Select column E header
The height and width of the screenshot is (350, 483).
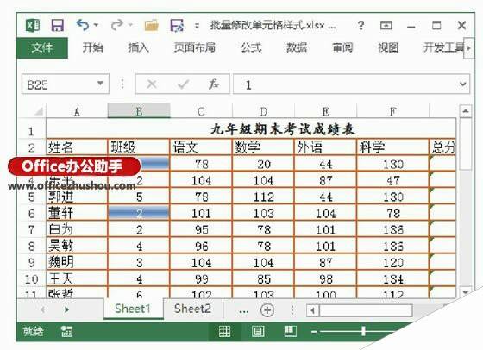(x=326, y=111)
